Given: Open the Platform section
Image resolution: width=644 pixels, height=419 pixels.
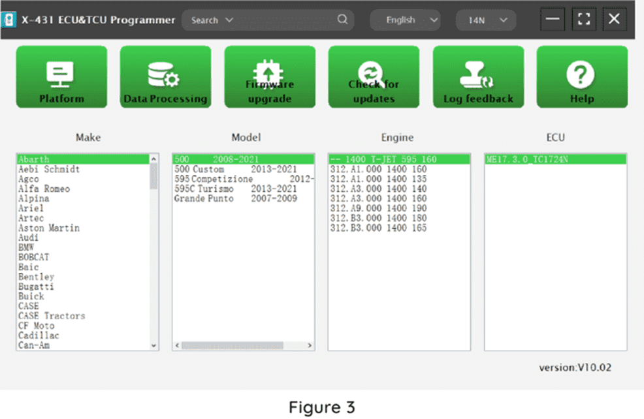Looking at the screenshot, I should (61, 77).
